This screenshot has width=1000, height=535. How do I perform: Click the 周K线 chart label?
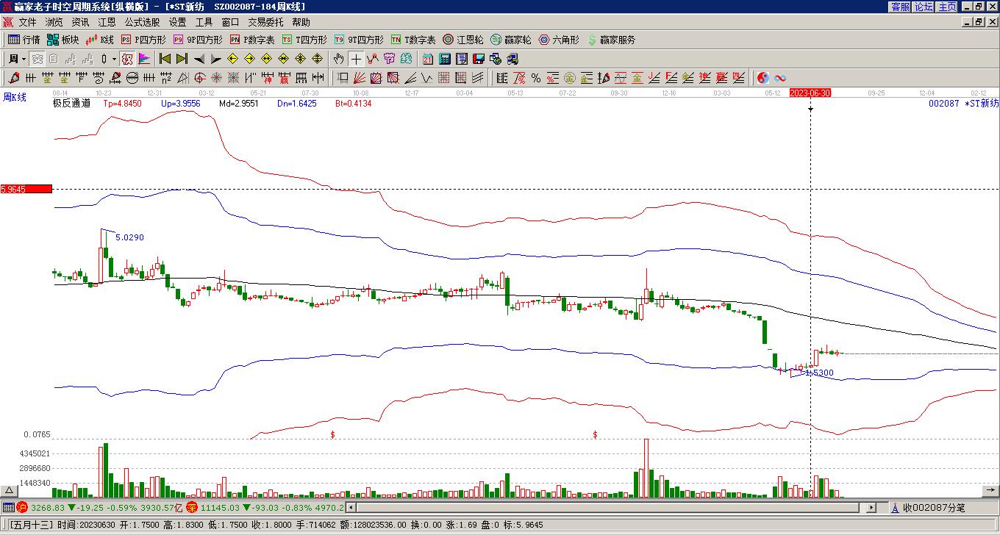(14, 97)
